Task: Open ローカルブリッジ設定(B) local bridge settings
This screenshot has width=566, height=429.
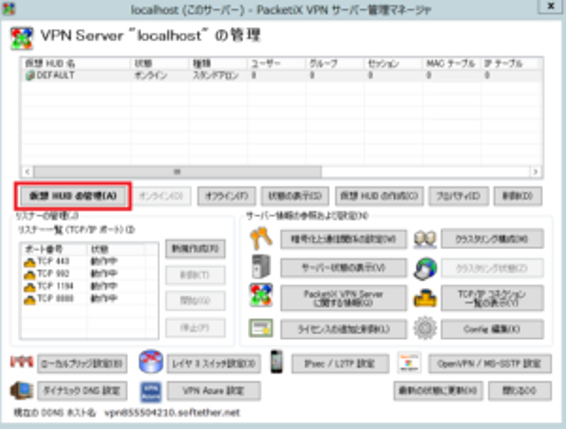Action: (x=83, y=364)
